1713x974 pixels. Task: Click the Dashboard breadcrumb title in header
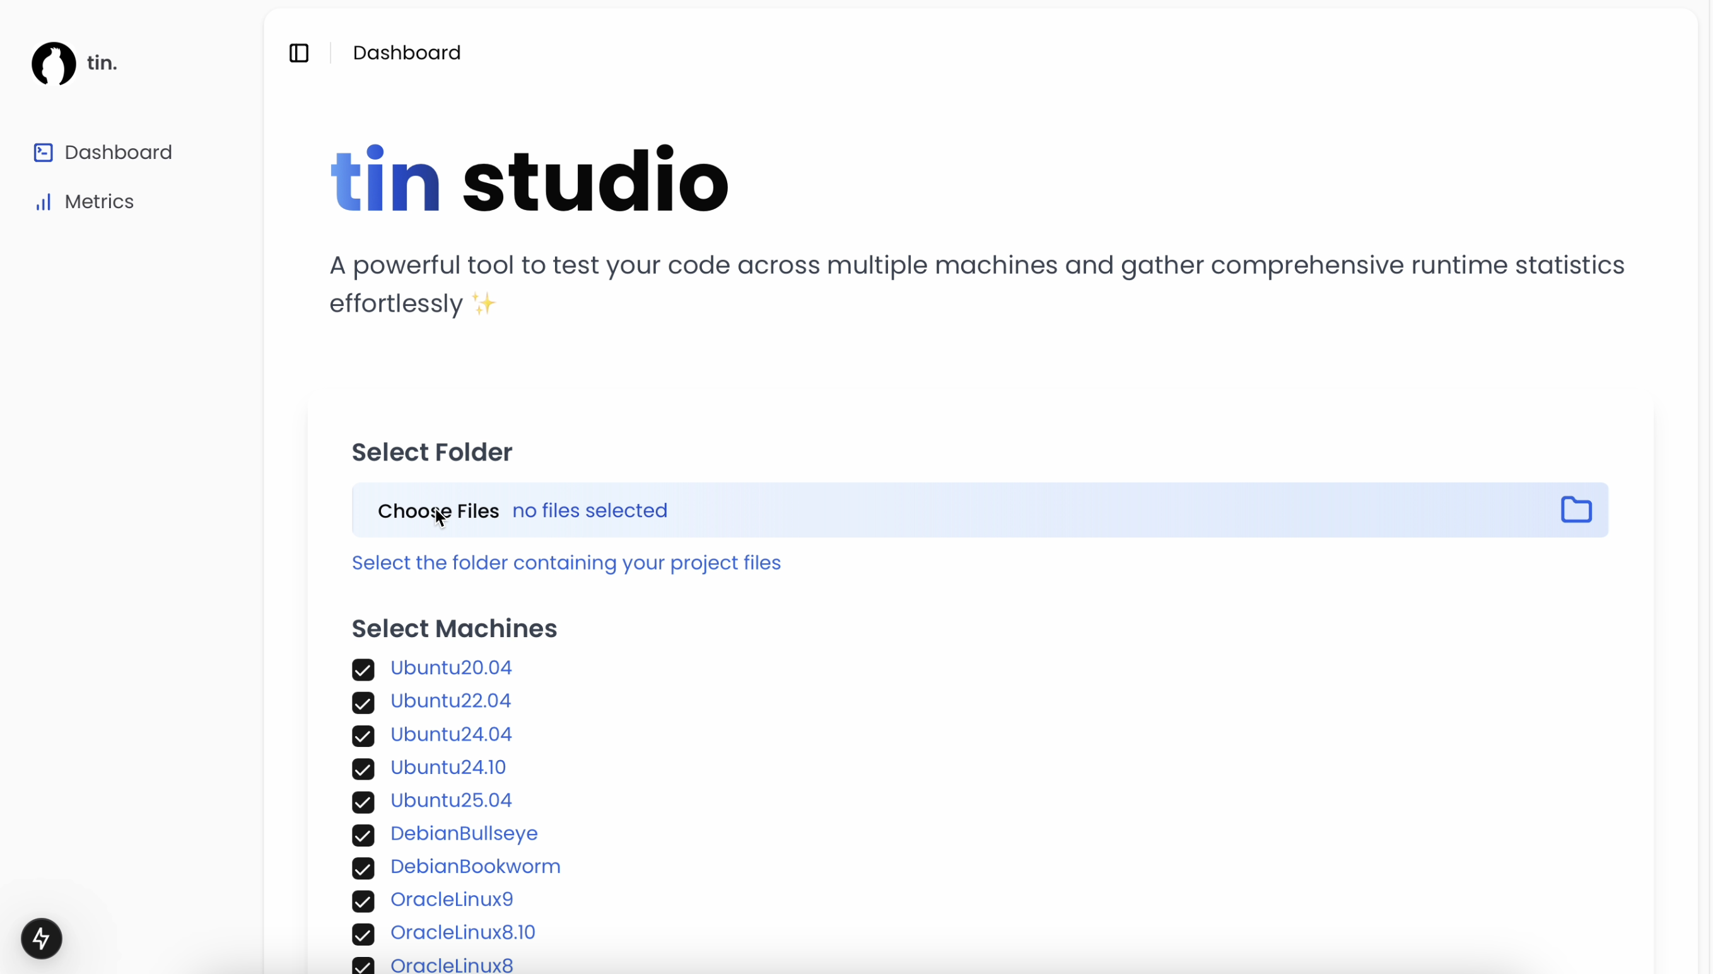coord(407,53)
